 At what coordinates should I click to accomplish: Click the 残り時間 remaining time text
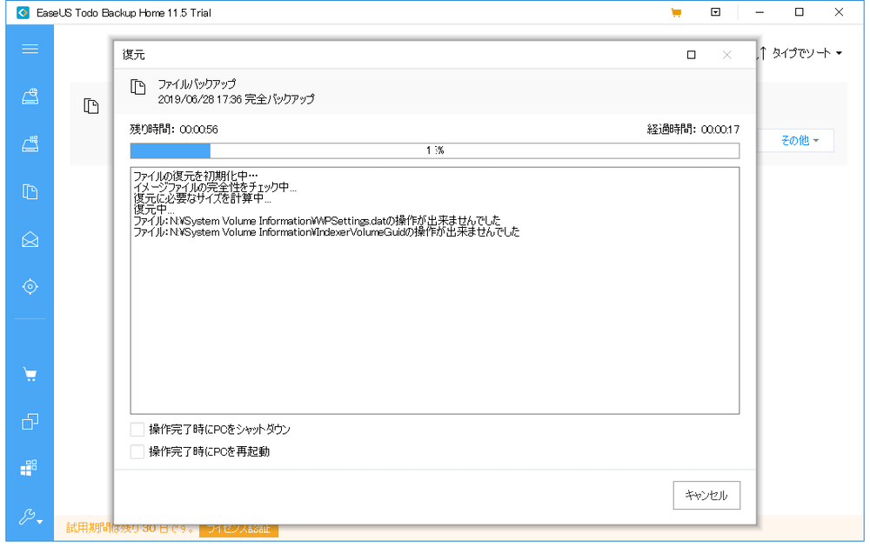tap(174, 130)
